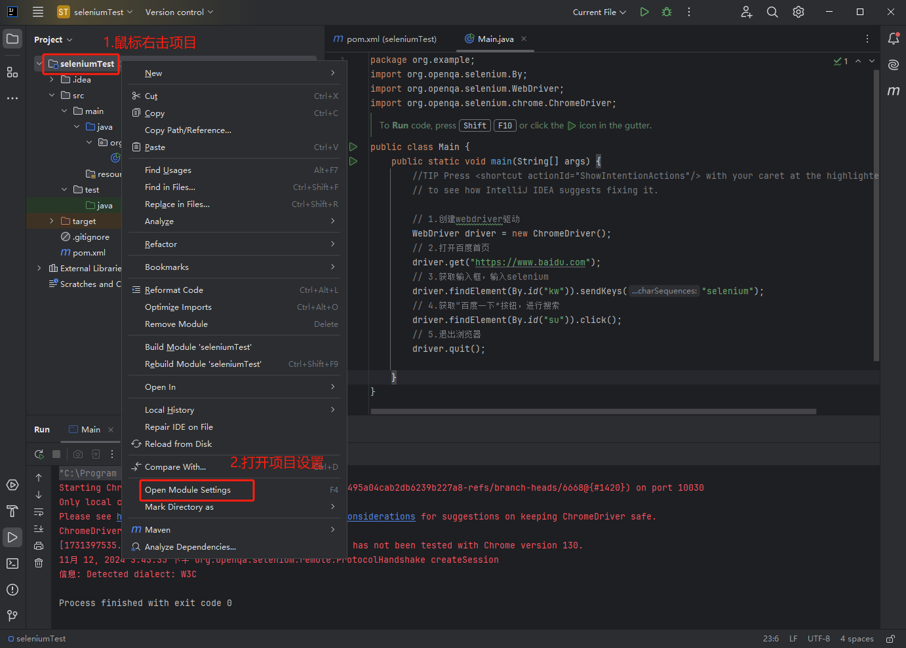Open Search Everywhere magnifier
This screenshot has height=648, width=906.
772,12
